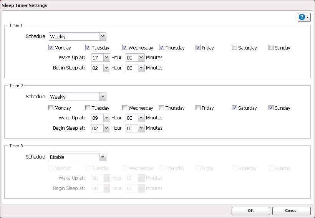Viewport: 315px width, 218px height.
Task: Uncheck Sunday in Timer 2
Action: pos(271,108)
